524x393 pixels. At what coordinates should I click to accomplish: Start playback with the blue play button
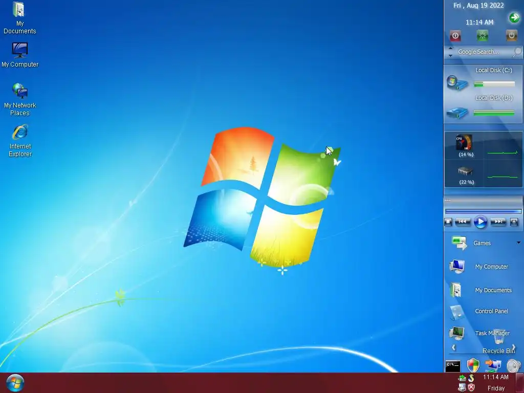click(x=480, y=222)
